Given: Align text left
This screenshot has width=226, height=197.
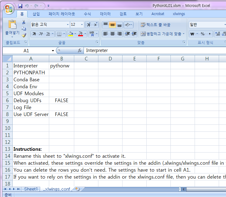Looking at the screenshot, I should tap(106, 34).
